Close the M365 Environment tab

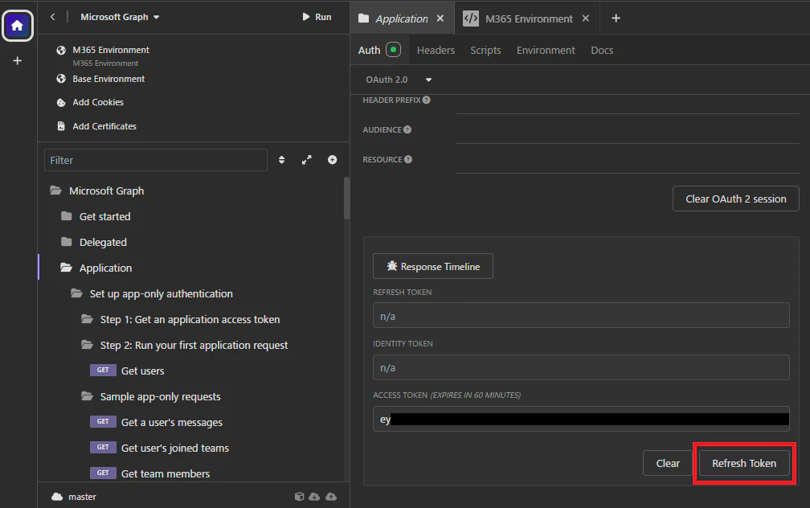coord(586,18)
